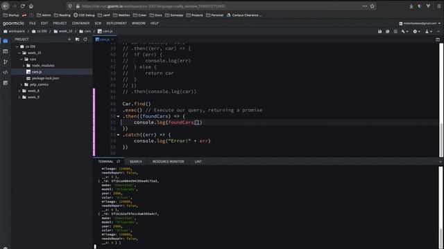Click the V extension icon in browser toolbar
Image resolution: width=444 pixels, height=249 pixels.
[x=428, y=6]
